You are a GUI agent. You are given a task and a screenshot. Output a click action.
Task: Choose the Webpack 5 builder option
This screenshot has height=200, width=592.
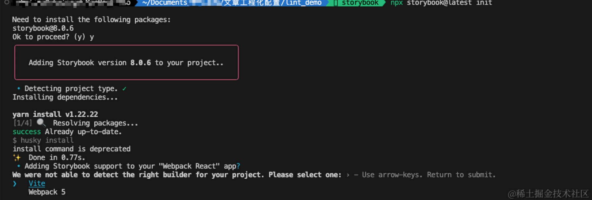(47, 192)
